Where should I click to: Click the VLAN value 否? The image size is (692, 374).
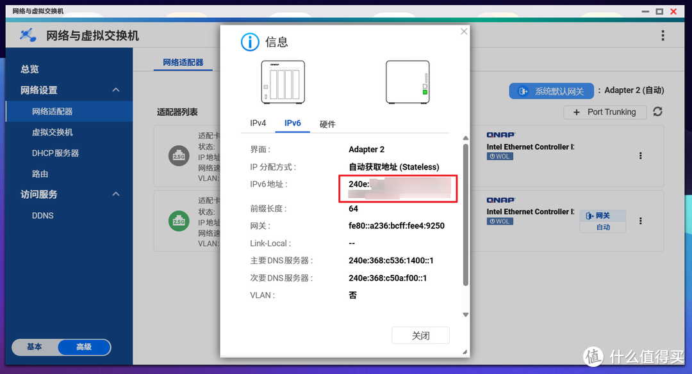(x=352, y=295)
